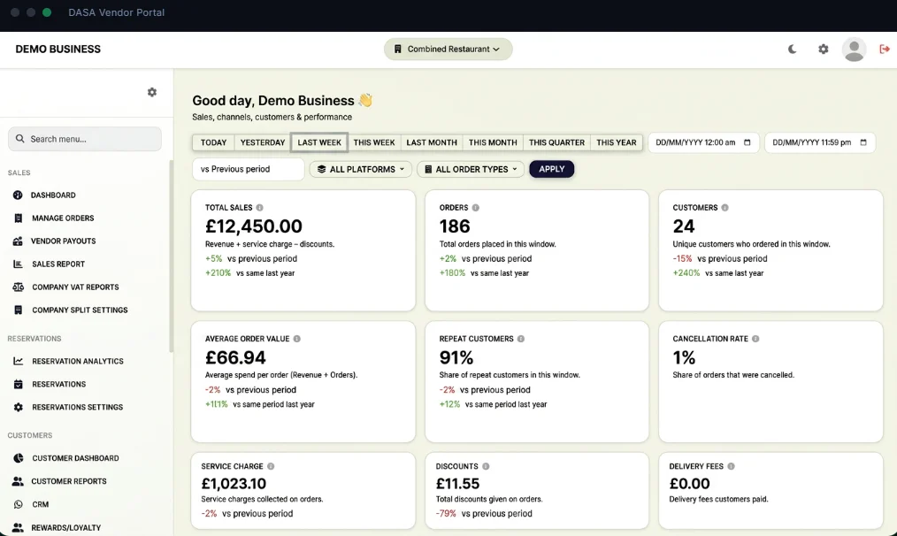The height and width of the screenshot is (536, 897).
Task: Open the Sales Report link
Action: [58, 264]
